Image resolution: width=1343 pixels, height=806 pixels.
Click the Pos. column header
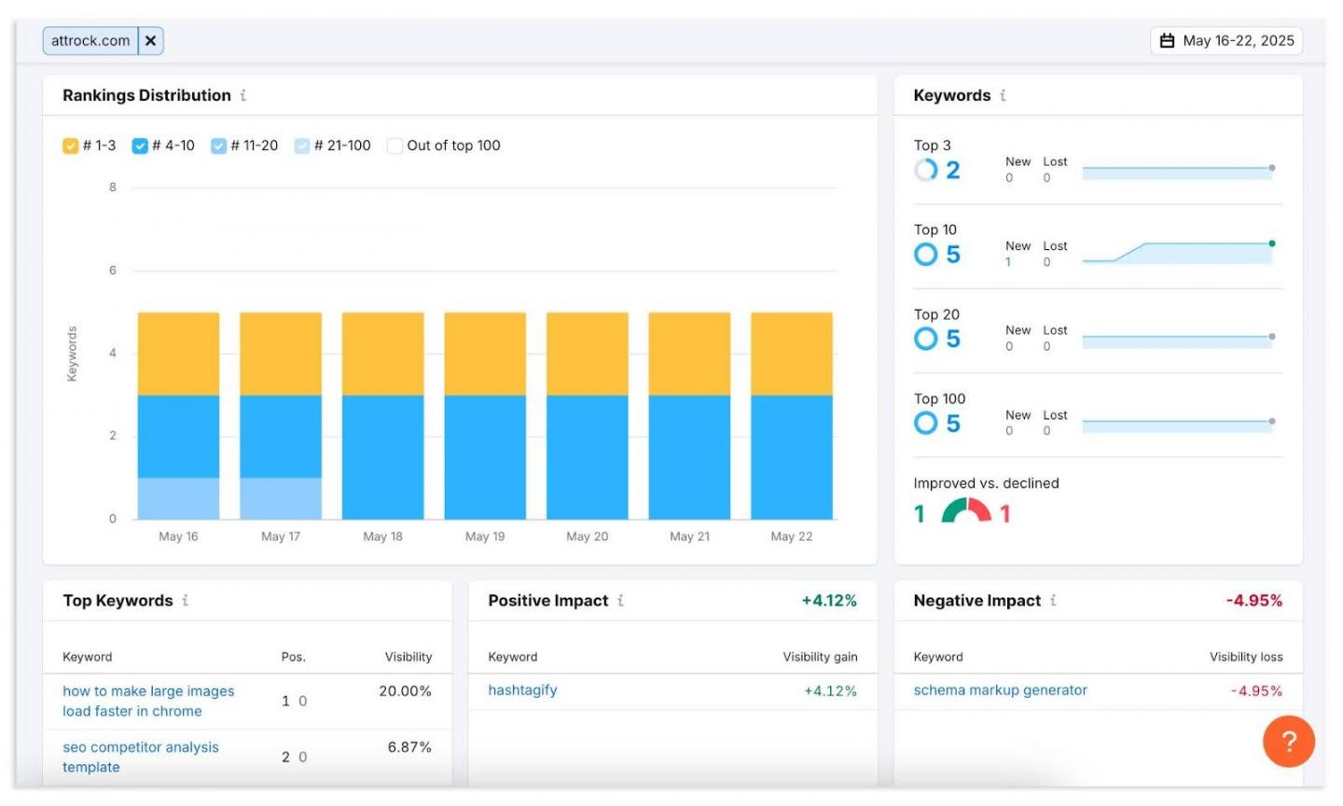(294, 657)
